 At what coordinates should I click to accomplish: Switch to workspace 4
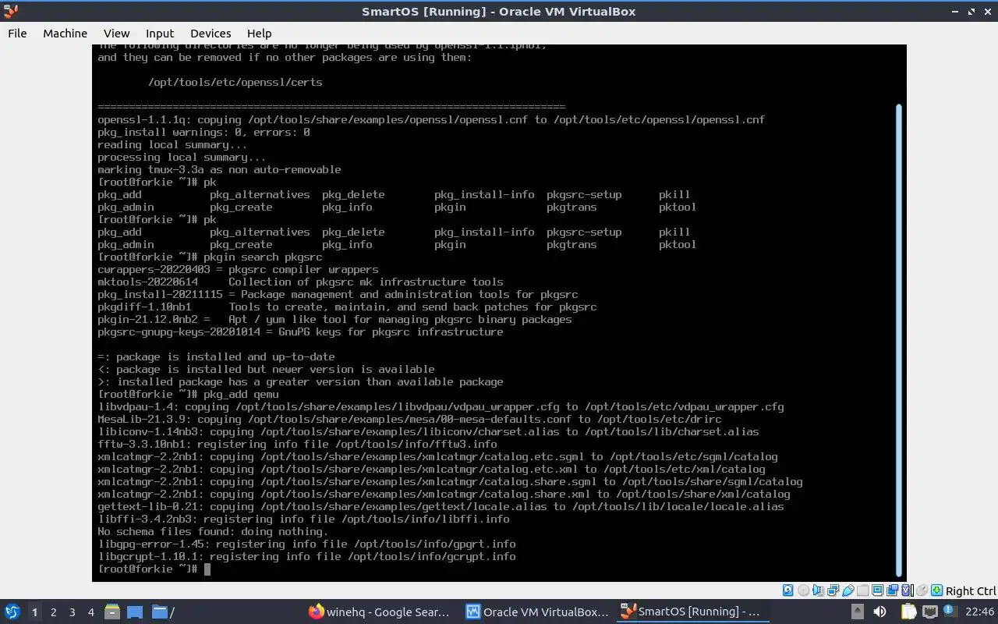coord(90,612)
